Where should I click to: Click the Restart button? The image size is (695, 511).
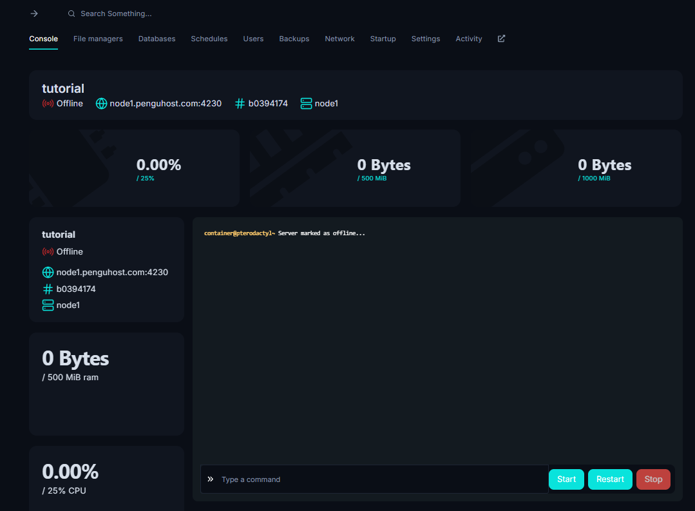(x=610, y=479)
